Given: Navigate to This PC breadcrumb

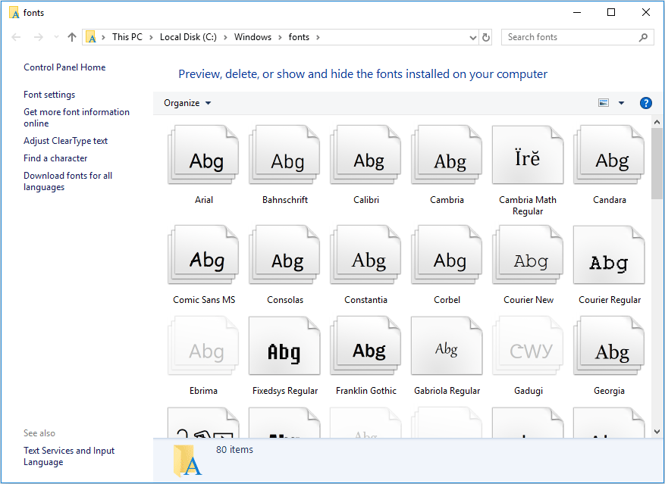Looking at the screenshot, I should 127,37.
